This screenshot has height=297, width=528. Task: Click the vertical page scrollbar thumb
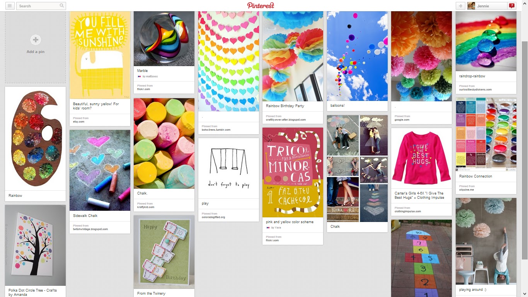pyautogui.click(x=525, y=150)
